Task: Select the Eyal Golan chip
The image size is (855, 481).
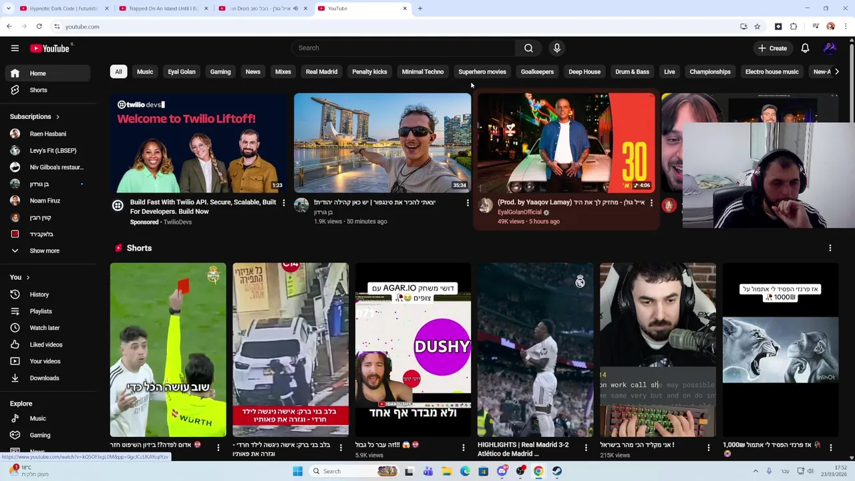Action: pos(182,71)
